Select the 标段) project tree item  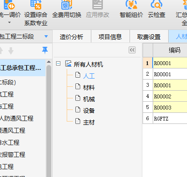click(x=8, y=82)
